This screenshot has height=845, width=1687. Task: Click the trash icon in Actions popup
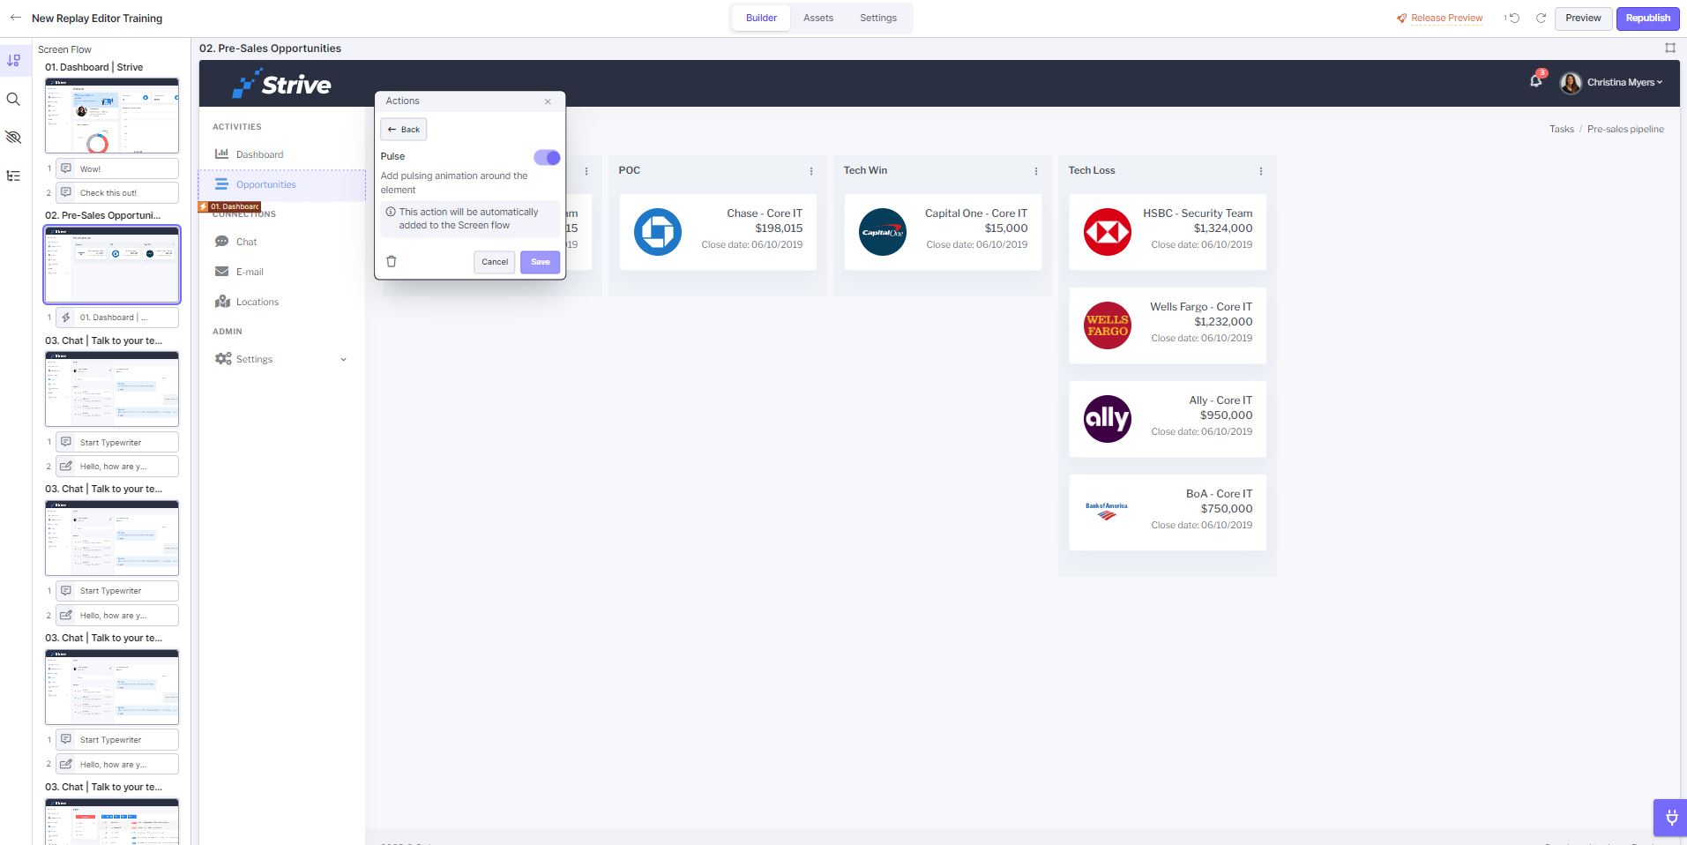[392, 262]
